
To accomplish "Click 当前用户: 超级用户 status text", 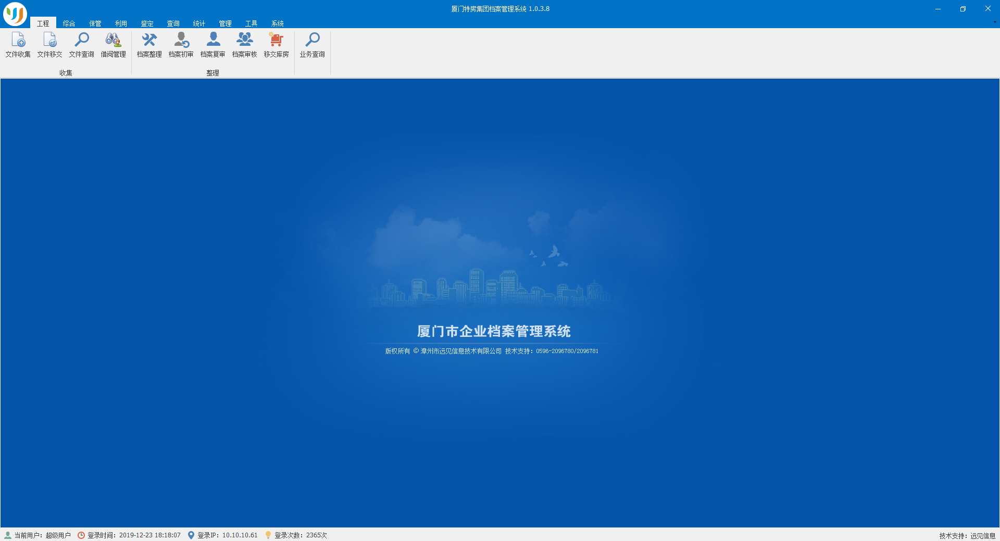I will [x=43, y=535].
